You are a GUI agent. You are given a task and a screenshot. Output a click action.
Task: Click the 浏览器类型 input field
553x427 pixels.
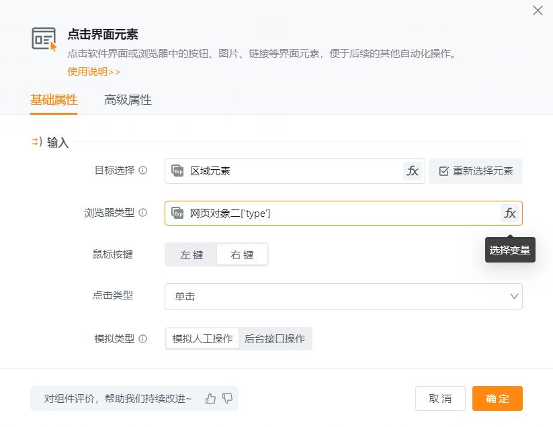click(336, 213)
